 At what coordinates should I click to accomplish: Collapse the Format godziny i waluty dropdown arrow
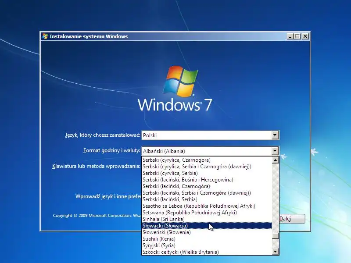pos(275,151)
